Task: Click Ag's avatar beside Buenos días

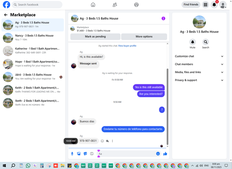Action: (x=74, y=122)
